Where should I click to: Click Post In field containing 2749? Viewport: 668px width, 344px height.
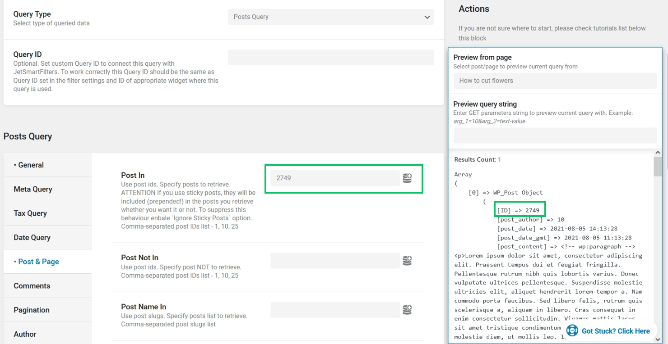point(335,178)
